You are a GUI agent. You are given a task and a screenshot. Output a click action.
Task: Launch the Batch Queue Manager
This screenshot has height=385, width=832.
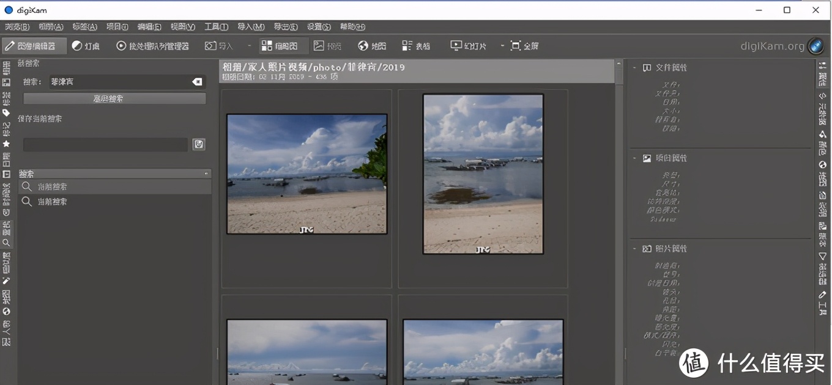pyautogui.click(x=153, y=46)
